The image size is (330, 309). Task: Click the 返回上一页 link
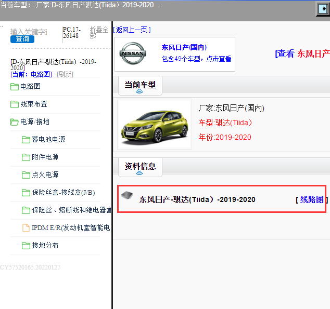pos(132,30)
